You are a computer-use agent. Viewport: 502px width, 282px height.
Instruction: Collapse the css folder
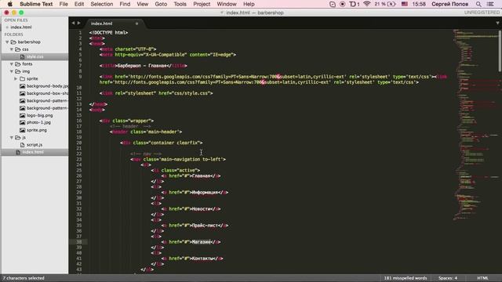tap(12, 49)
